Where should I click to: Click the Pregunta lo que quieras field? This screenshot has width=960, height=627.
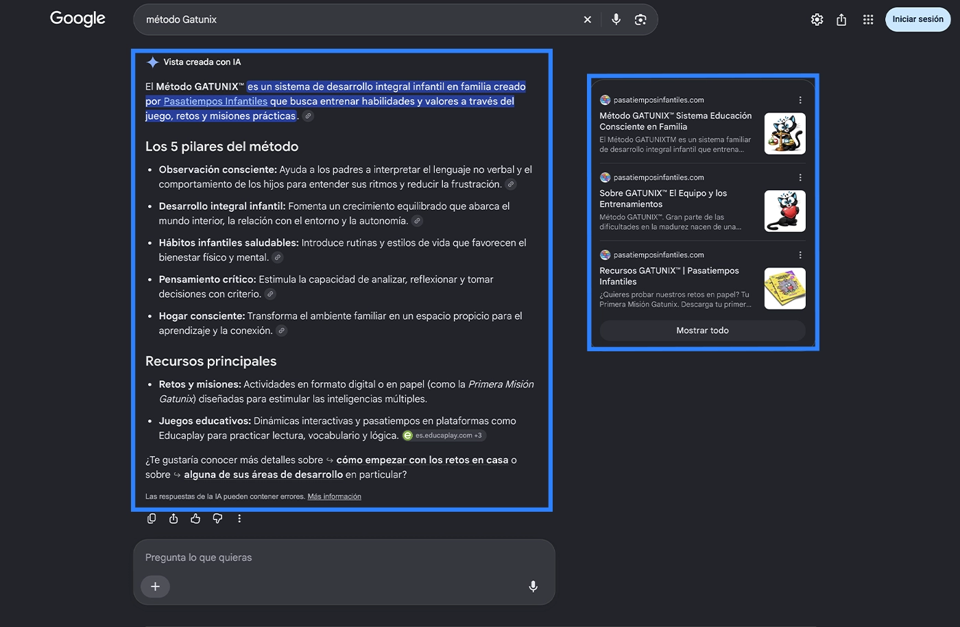(344, 558)
